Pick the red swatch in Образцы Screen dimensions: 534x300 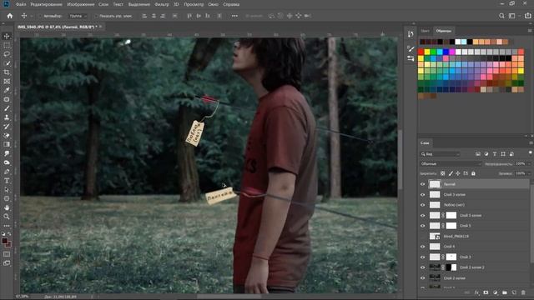(x=421, y=52)
